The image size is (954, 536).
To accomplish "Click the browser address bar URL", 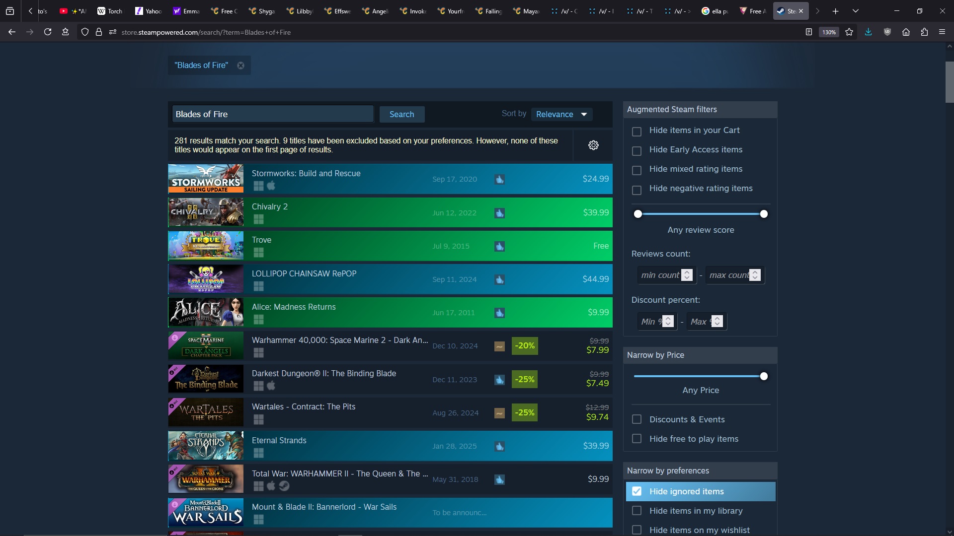I will (206, 32).
